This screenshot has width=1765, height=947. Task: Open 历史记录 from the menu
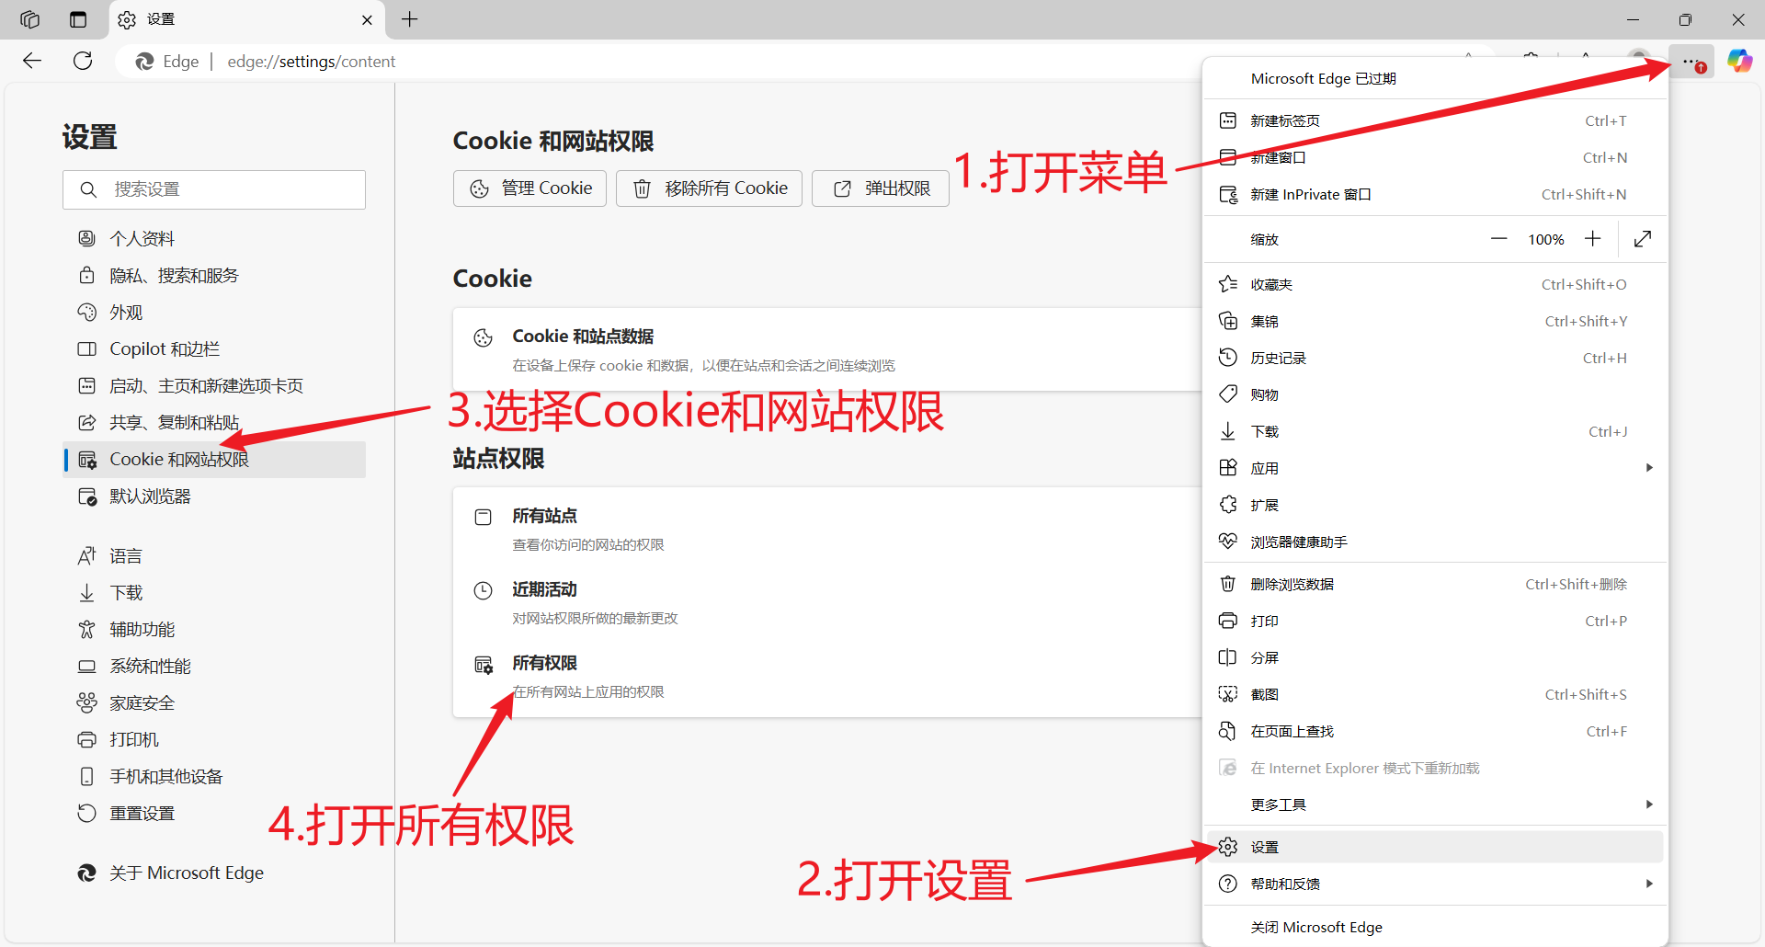(x=1278, y=358)
